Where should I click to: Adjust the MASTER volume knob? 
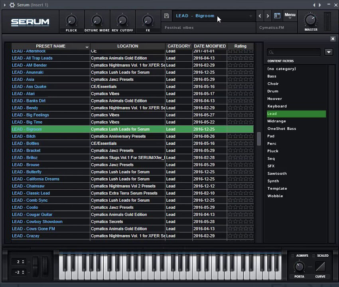click(311, 20)
